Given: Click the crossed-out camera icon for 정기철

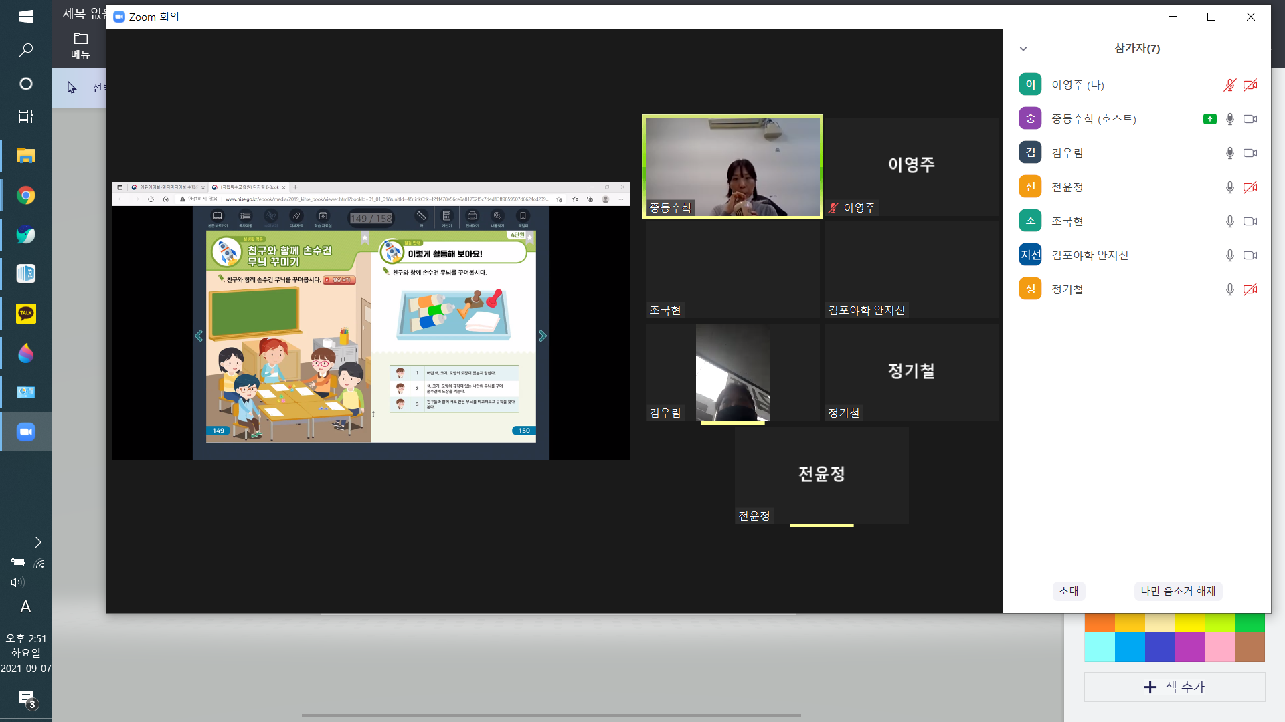Looking at the screenshot, I should click(1250, 289).
